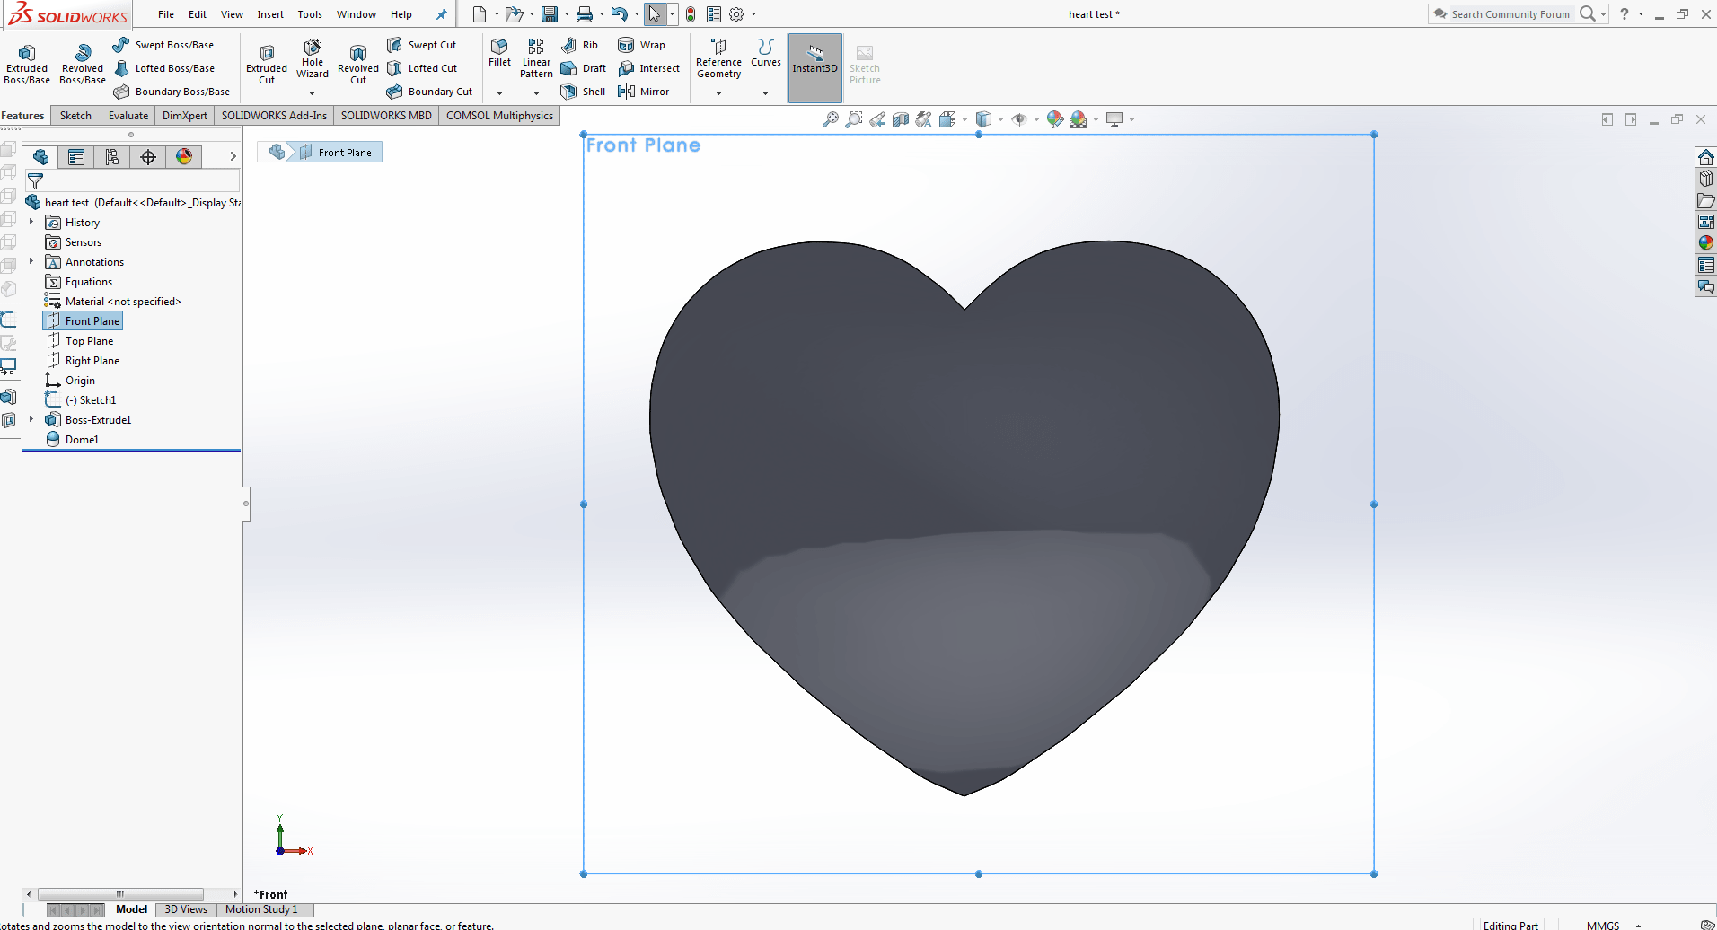
Task: Expand more manager tabs chevron
Action: pyautogui.click(x=233, y=156)
